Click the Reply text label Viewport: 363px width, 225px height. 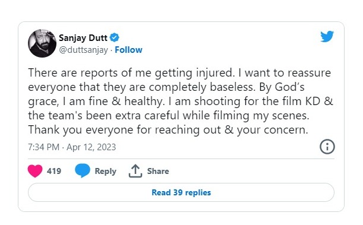coord(106,172)
